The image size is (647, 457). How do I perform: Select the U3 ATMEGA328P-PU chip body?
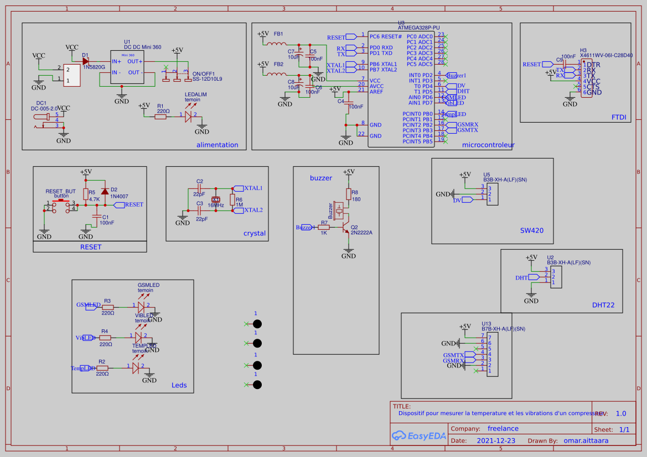[401, 89]
